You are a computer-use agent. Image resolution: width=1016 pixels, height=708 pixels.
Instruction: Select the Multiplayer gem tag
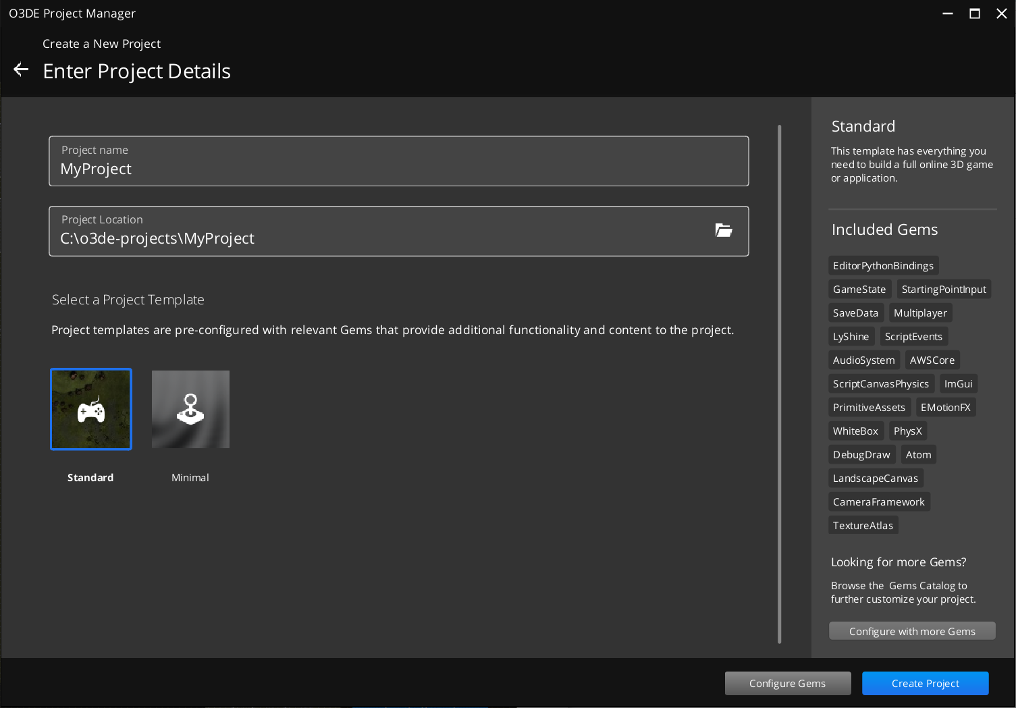coord(919,312)
